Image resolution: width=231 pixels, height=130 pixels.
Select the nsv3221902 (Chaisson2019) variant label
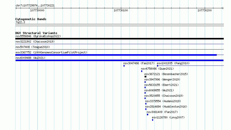[35, 42]
